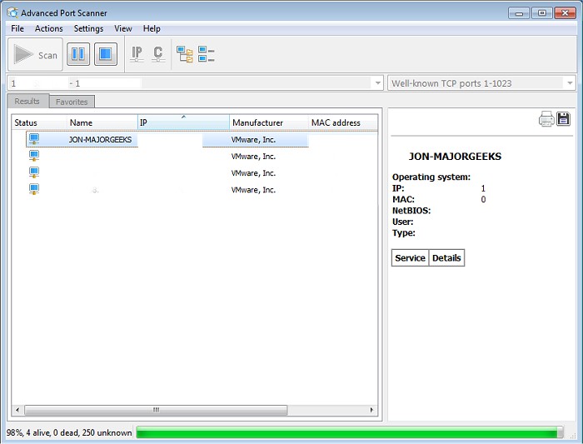
Task: Select the second VMware host icon
Action: (x=34, y=156)
